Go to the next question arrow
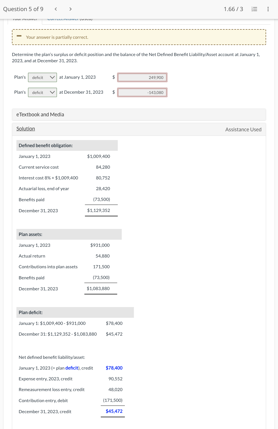The width and height of the screenshot is (278, 429). 70,9
